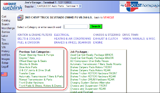Click the category search word field
160x93 pixels.
pos(76,27)
